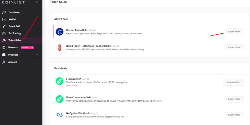Click the NuCypher logo

pyautogui.click(x=60, y=115)
